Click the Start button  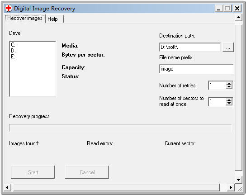pyautogui.click(x=33, y=172)
